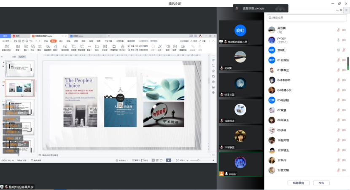Viewport: 350px width, 190px height.
Task: Click the screen share icon beside 焦晓虹
Action: click(x=338, y=50)
